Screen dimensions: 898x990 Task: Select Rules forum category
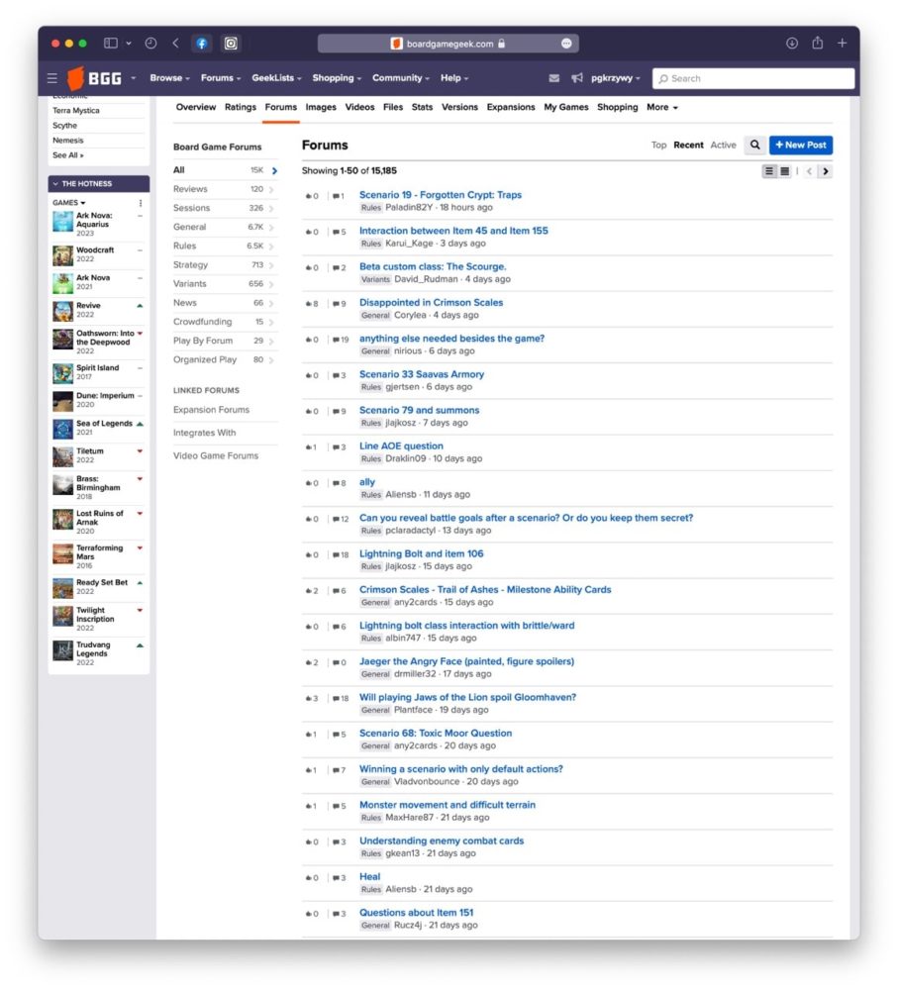click(224, 247)
